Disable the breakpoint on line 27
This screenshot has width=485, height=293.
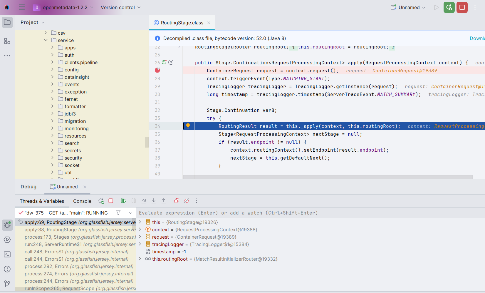(x=157, y=70)
